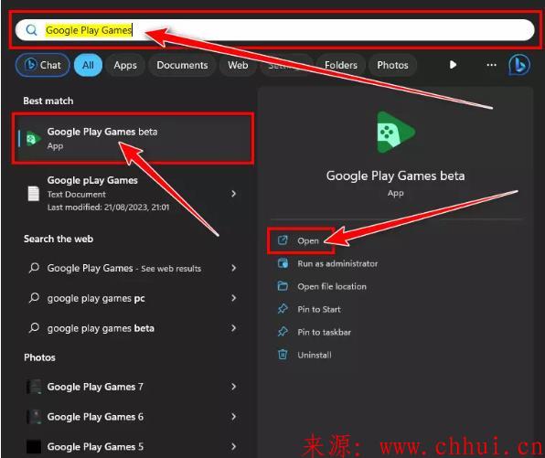Click the Google Play Games beta preview logo
The image size is (545, 458).
[x=396, y=133]
